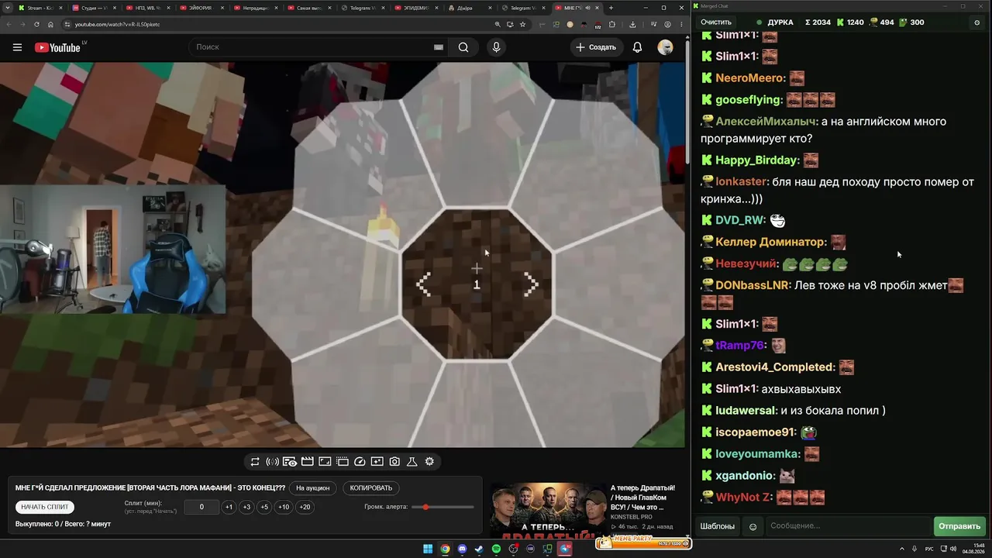
Task: Go to the YouTube home logo
Action: tap(58, 47)
